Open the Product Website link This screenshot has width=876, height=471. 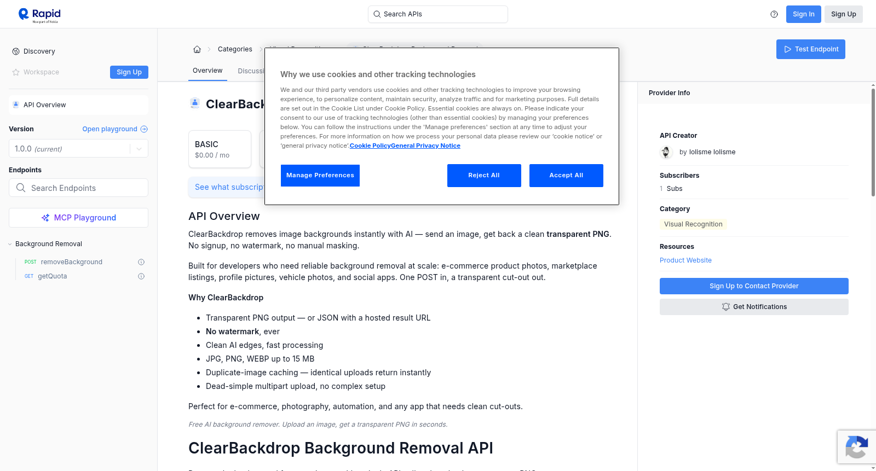(685, 260)
